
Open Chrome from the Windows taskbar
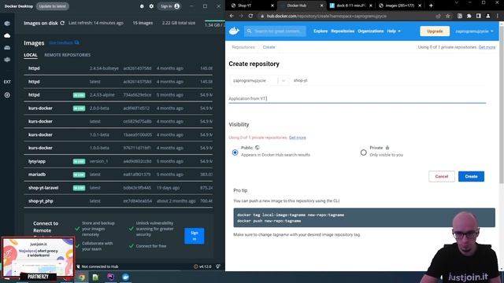point(82,277)
